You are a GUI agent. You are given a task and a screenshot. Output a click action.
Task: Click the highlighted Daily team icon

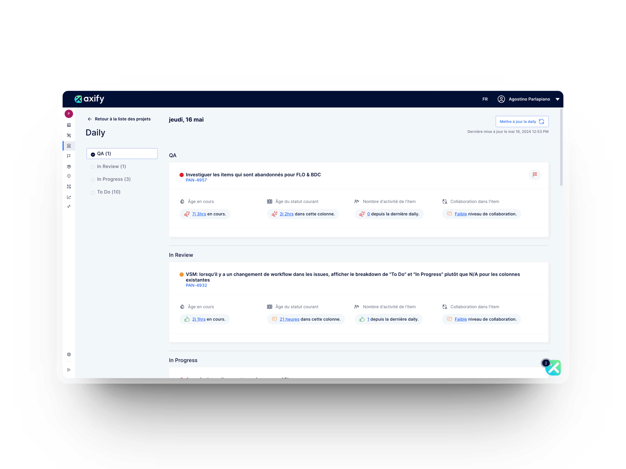pyautogui.click(x=69, y=145)
